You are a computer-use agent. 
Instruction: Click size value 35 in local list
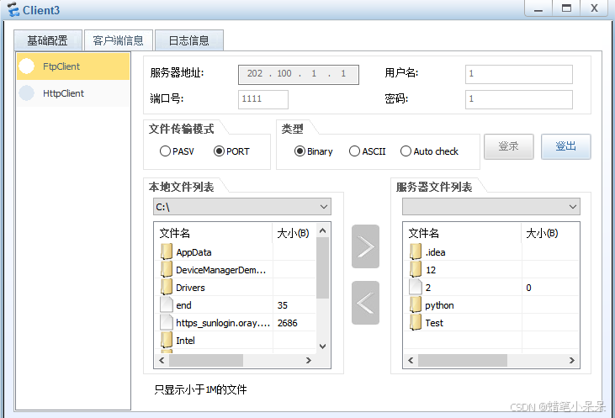tap(283, 305)
